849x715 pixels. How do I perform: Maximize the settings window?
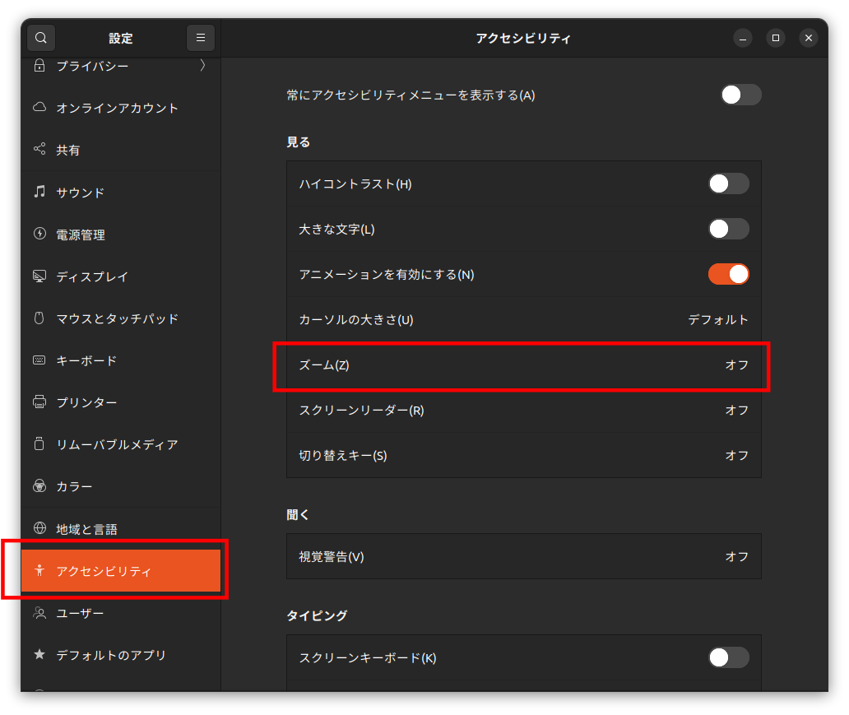coord(775,38)
